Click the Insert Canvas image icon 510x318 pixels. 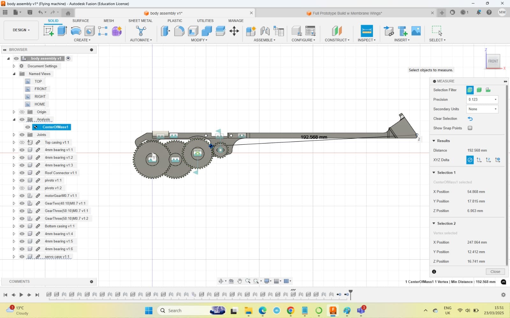click(416, 31)
